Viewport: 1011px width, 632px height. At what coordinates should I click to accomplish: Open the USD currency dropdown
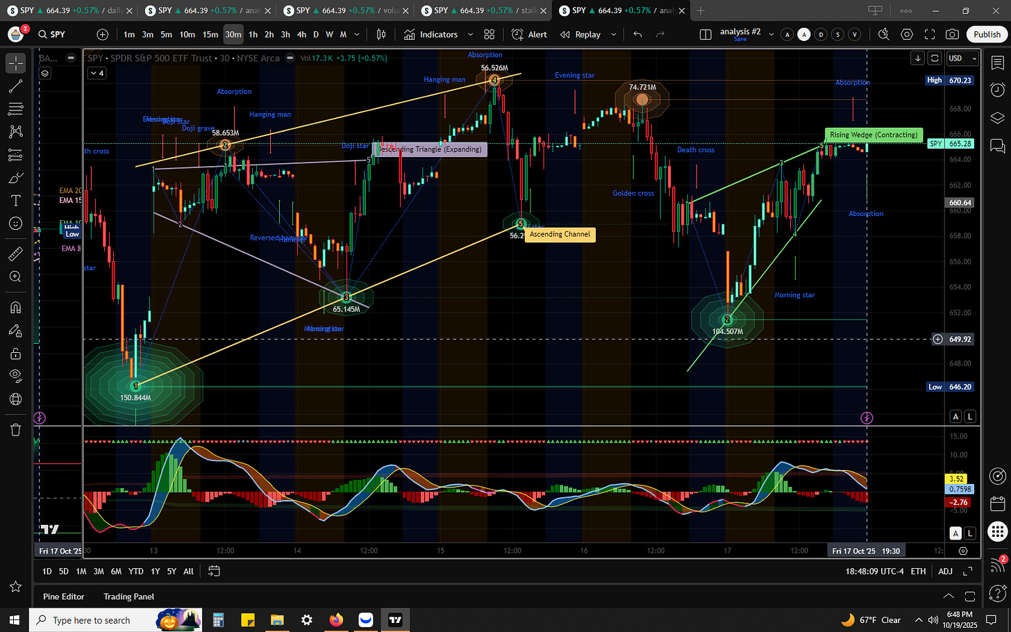click(962, 58)
